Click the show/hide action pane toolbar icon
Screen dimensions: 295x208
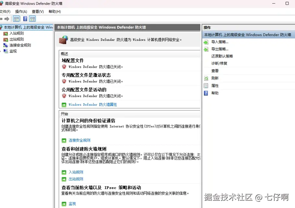tap(32, 19)
